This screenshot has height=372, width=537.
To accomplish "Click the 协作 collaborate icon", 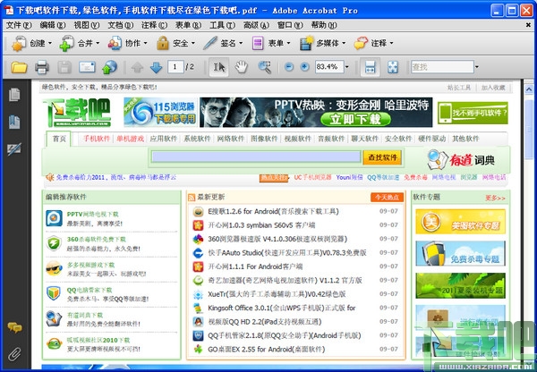I will coord(115,44).
